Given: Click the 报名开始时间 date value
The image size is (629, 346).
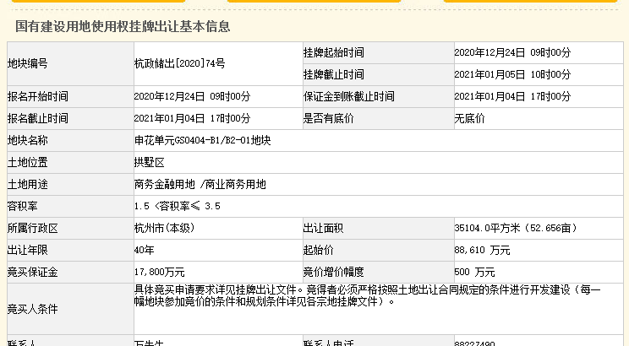Looking at the screenshot, I should point(192,96).
